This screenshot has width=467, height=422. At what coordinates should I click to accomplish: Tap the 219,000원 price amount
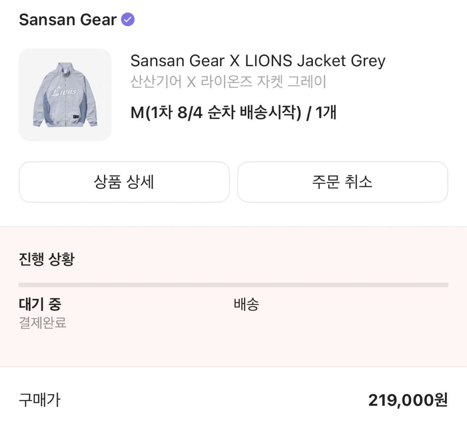tap(408, 400)
